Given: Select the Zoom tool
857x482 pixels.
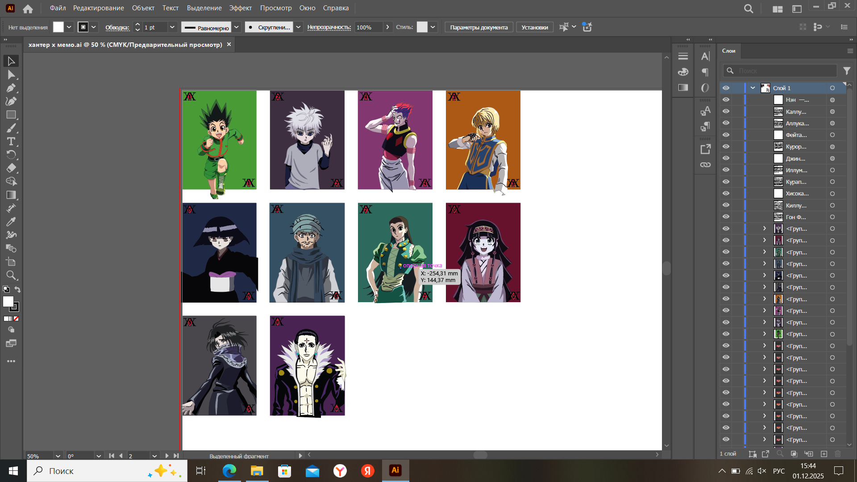Looking at the screenshot, I should coord(11,275).
